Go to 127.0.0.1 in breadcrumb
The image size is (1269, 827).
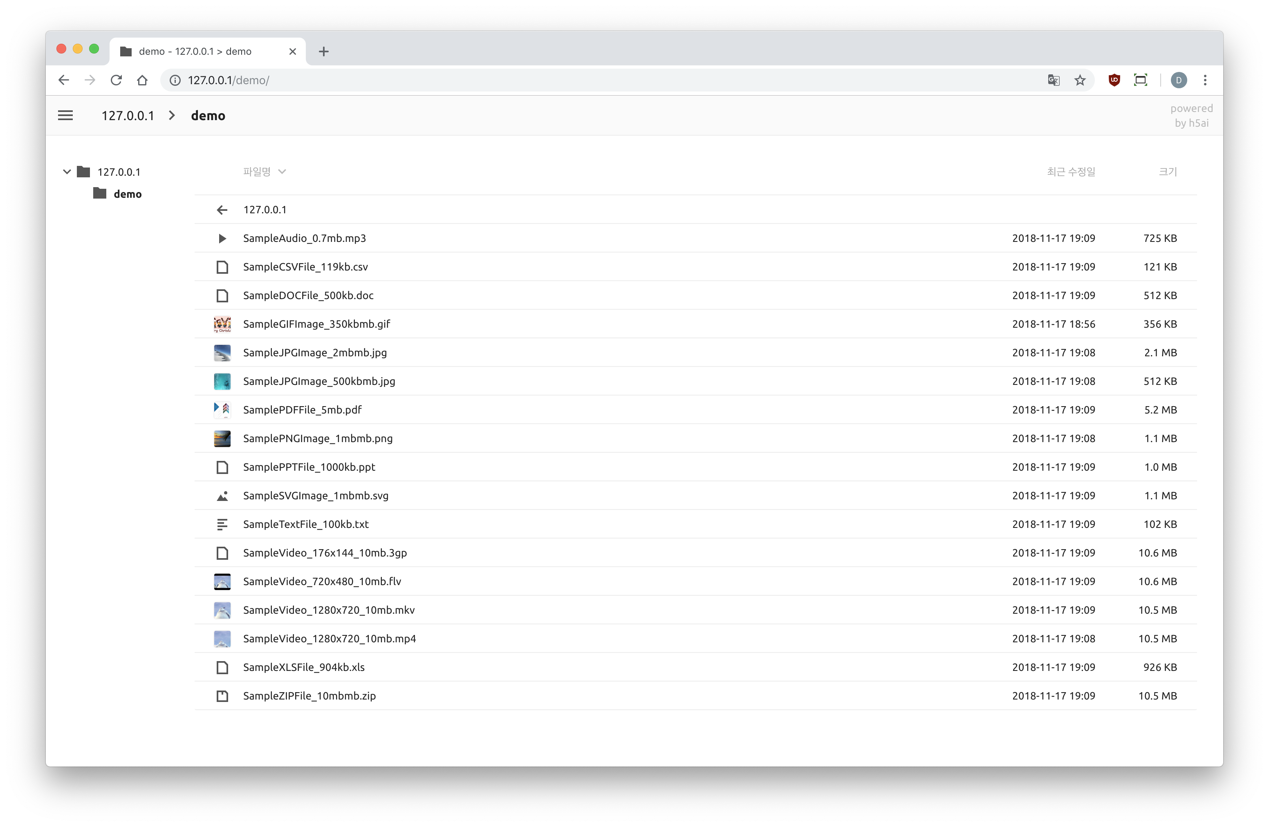click(128, 116)
